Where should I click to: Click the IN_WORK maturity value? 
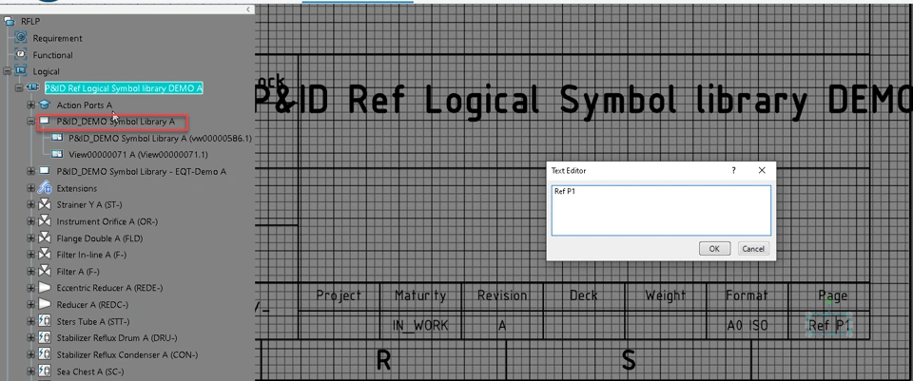[420, 326]
